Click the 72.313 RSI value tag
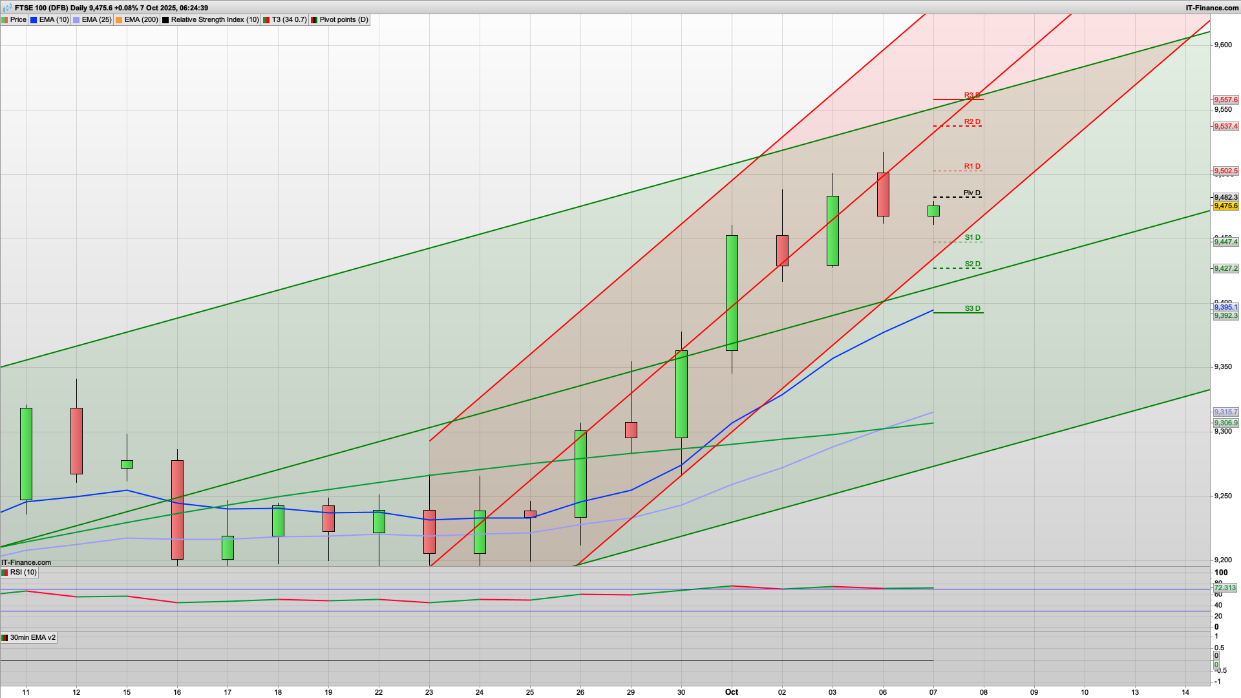This screenshot has width=1241, height=698. [1225, 588]
